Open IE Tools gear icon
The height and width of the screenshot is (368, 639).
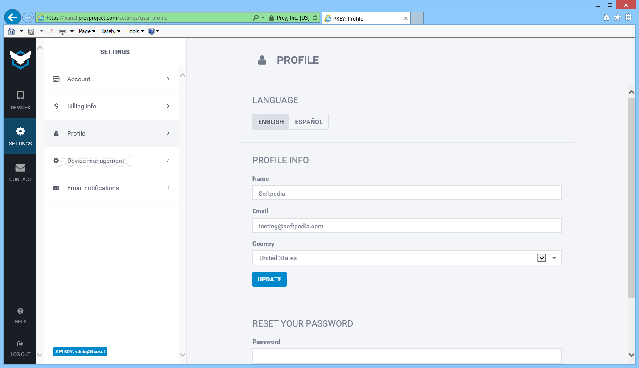tap(628, 17)
